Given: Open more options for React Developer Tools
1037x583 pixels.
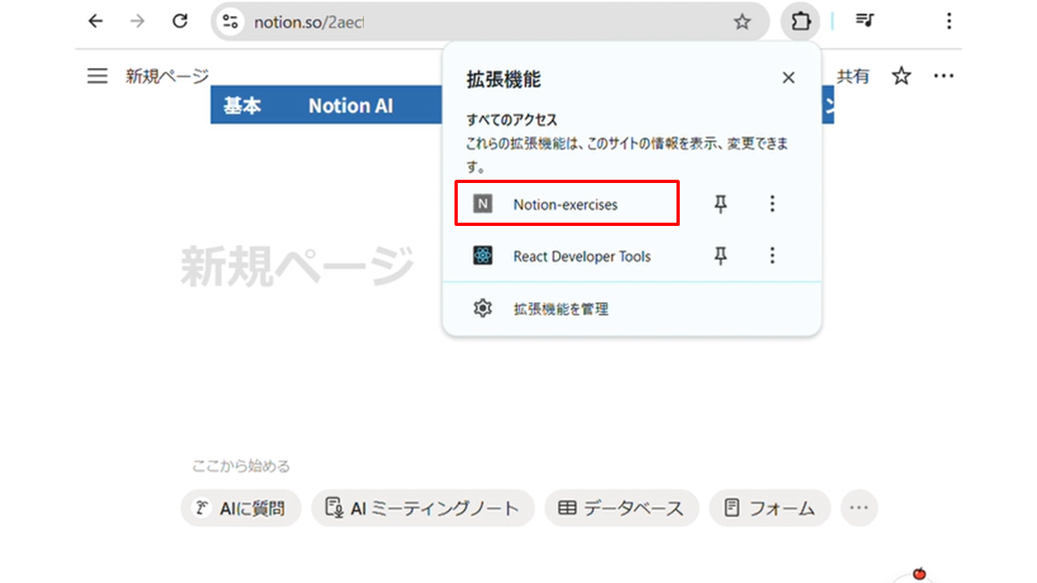Looking at the screenshot, I should (x=772, y=256).
